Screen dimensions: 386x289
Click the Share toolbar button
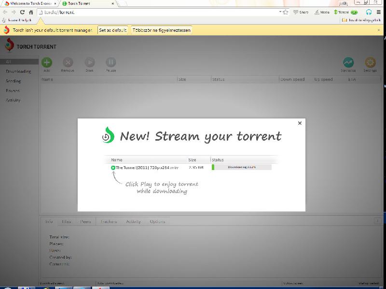tap(301, 12)
